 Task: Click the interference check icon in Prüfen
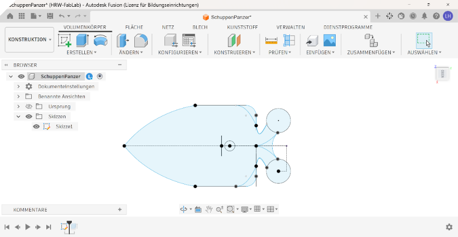coord(289,40)
